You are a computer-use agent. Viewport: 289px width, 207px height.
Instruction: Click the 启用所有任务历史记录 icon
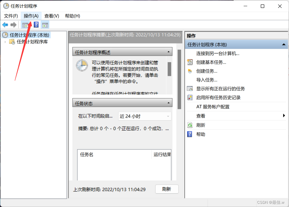(190, 97)
